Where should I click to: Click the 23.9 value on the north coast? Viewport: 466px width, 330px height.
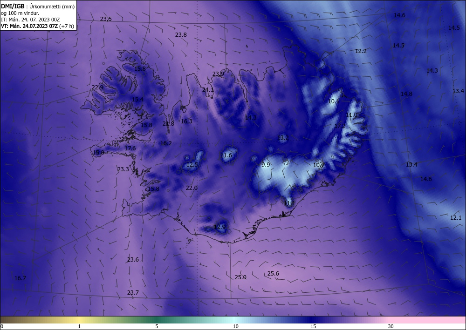tap(218, 74)
